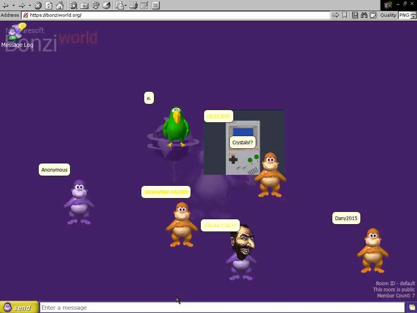Click the orange Bonzi below the yellow name tag

(x=182, y=225)
